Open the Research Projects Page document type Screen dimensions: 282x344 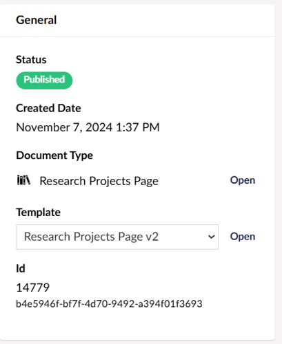coord(243,180)
